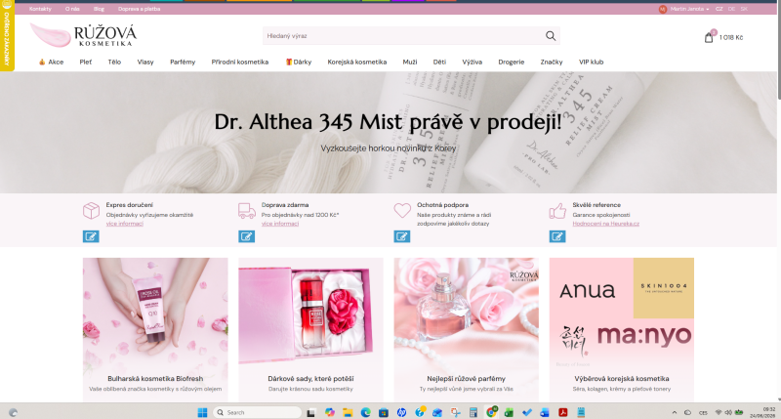This screenshot has width=781, height=419.
Task: Open the Drogerie category menu
Action: point(512,63)
